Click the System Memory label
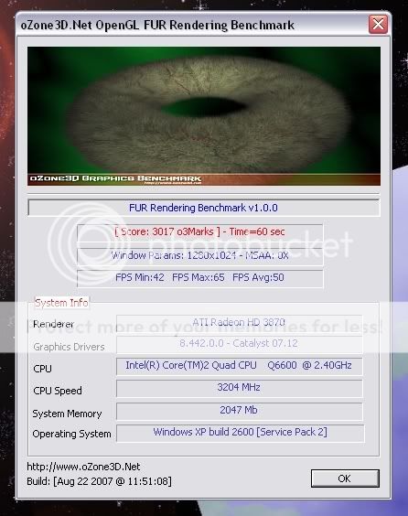Screen dimensions: 408x516 click(67, 414)
